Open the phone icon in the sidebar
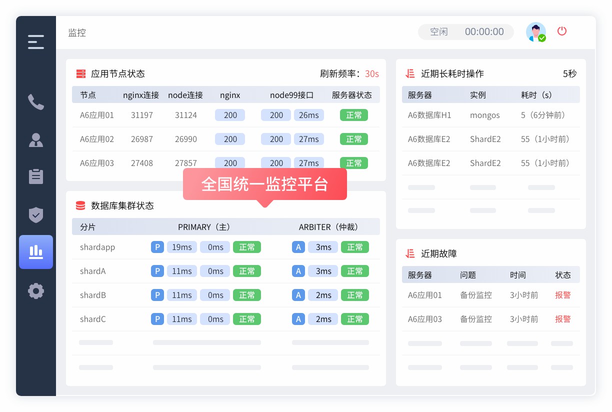 (x=35, y=102)
